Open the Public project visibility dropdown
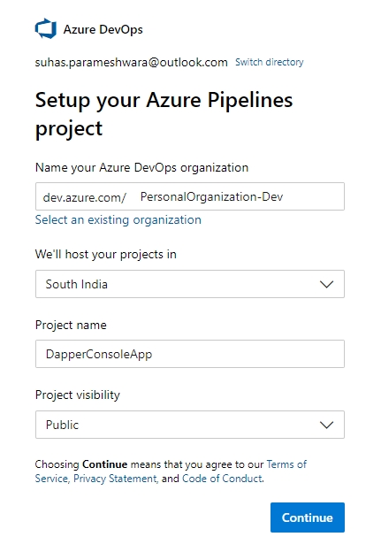The height and width of the screenshot is (552, 381). 190,425
